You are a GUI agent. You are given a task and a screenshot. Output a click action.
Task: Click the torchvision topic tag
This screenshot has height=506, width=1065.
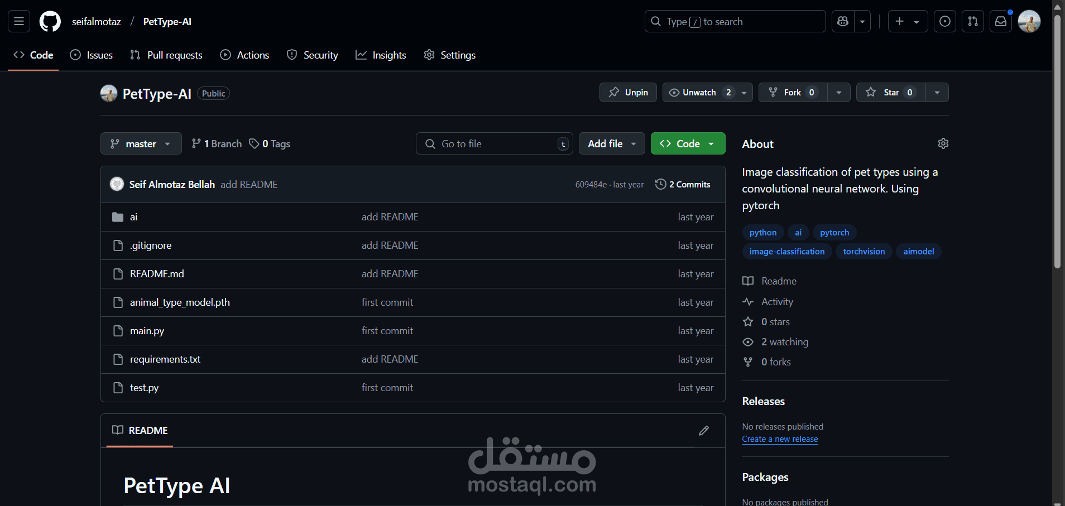(864, 252)
